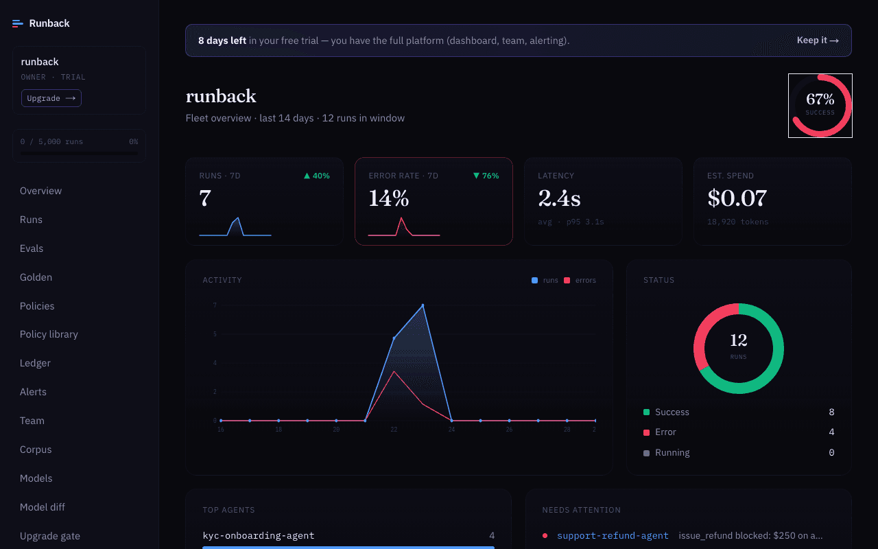Image resolution: width=878 pixels, height=549 pixels.
Task: Click the issue_refund blocked message
Action: point(750,536)
